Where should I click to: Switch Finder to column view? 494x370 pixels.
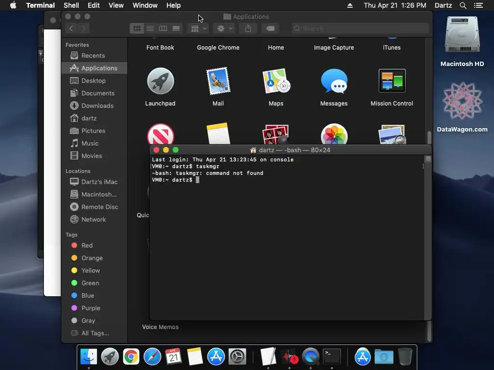pos(163,28)
